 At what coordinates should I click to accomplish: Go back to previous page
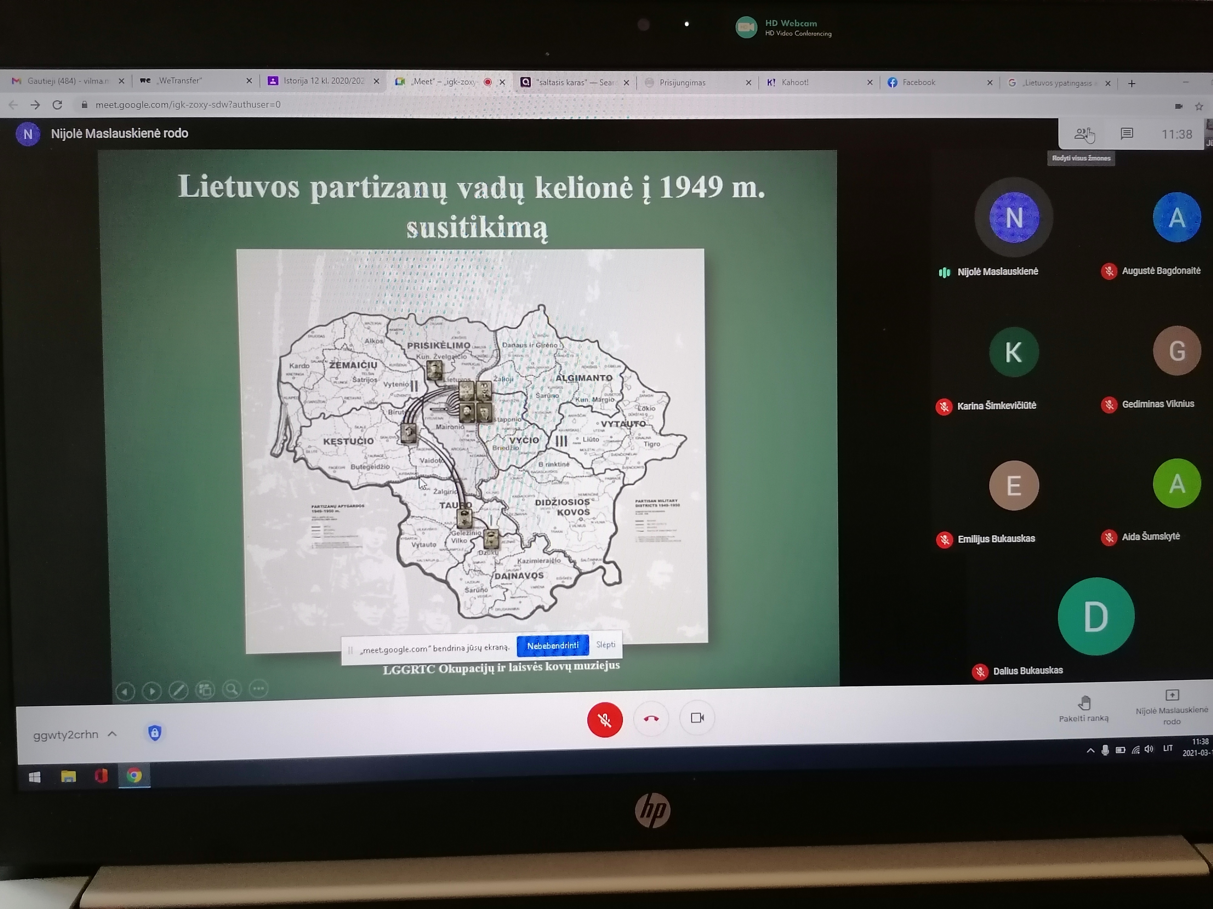tap(14, 104)
